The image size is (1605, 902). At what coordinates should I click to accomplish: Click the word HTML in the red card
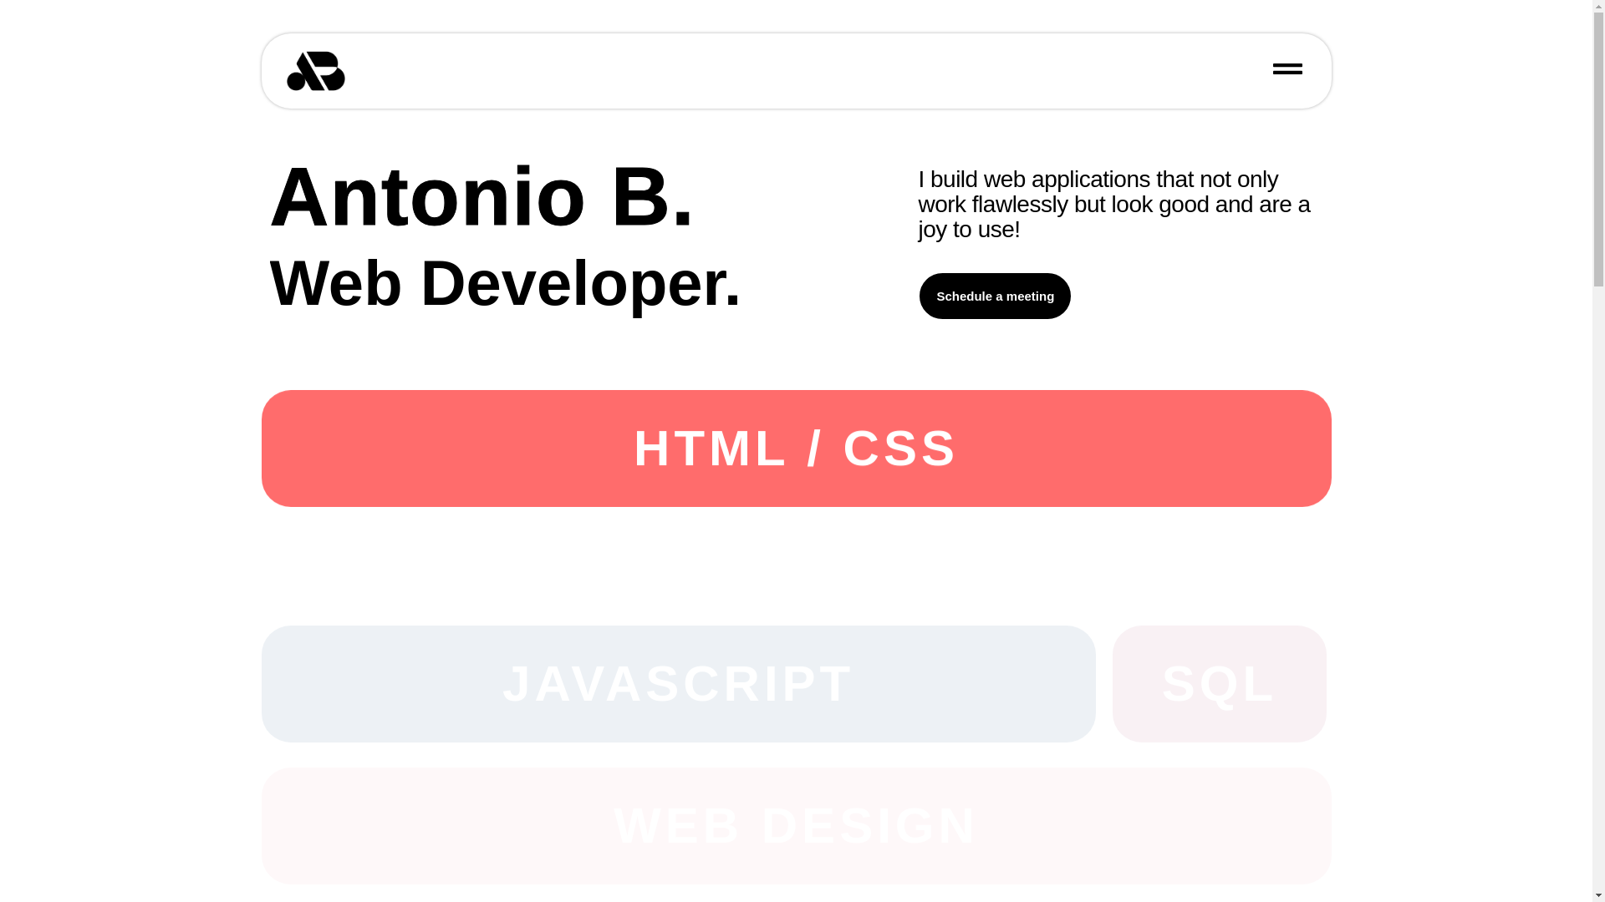click(711, 448)
